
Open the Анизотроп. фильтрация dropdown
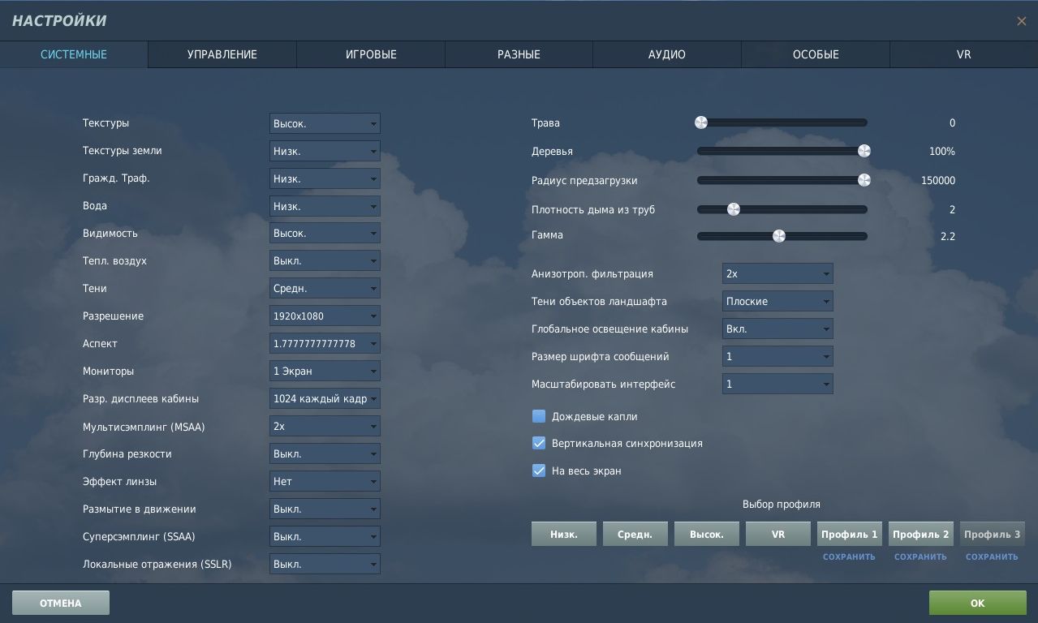(777, 274)
